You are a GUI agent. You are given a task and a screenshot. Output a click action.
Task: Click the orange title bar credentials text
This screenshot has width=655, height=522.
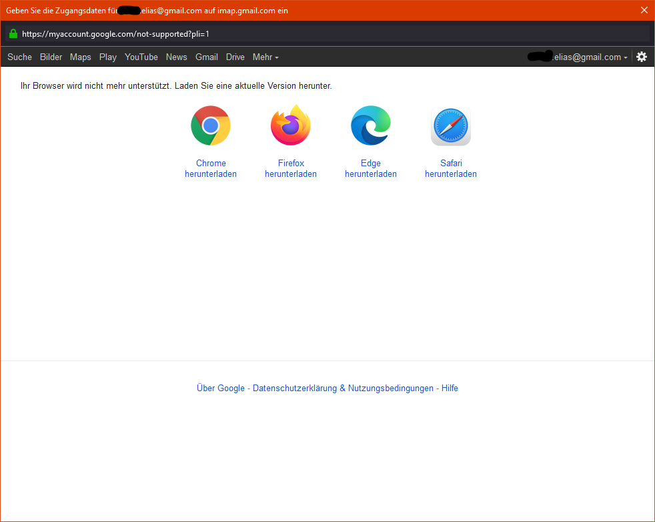click(x=147, y=11)
